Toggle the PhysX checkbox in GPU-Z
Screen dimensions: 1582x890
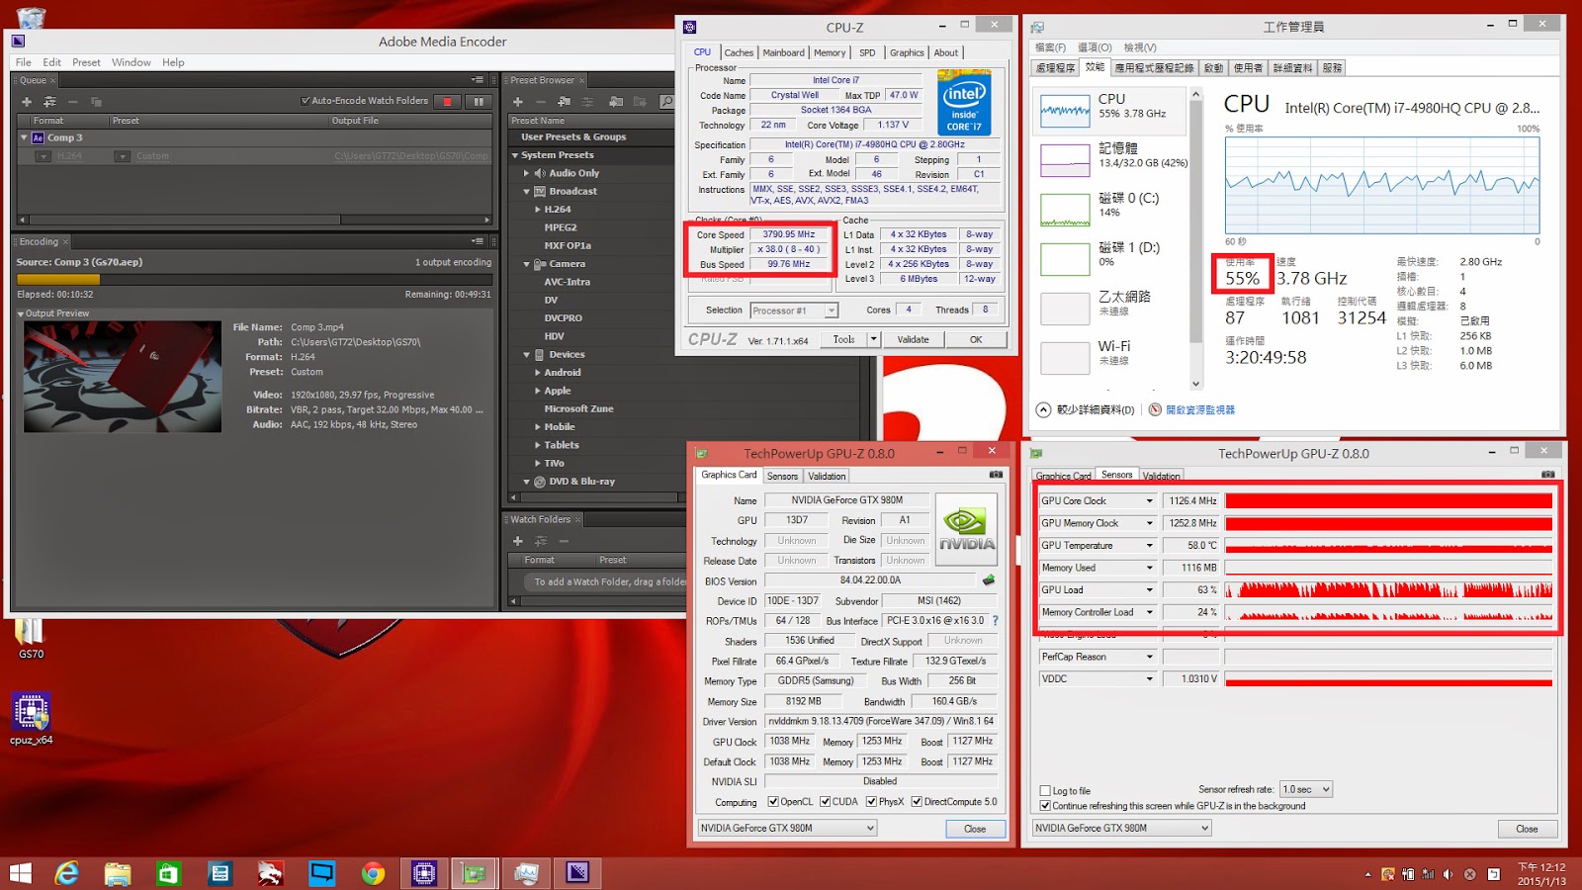tap(871, 802)
